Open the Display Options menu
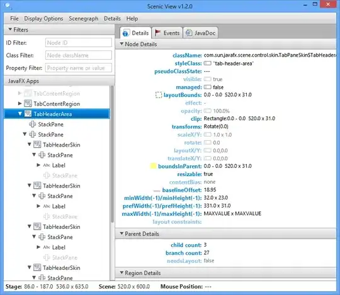The width and height of the screenshot is (340, 295). tap(43, 19)
